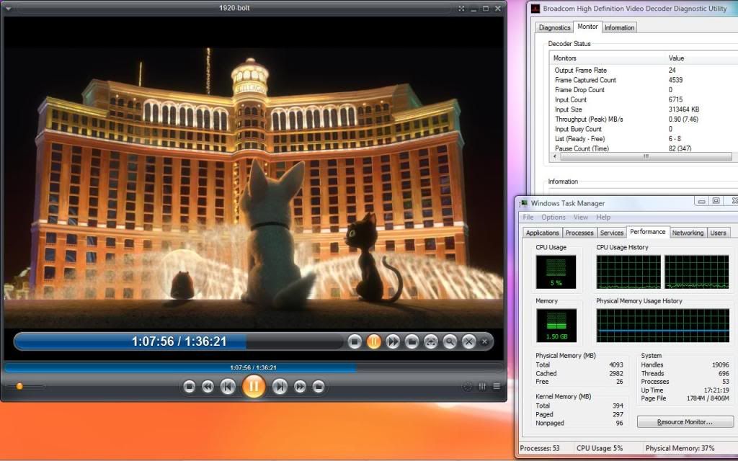
Task: Click the Resource Monitor button
Action: pos(685,421)
